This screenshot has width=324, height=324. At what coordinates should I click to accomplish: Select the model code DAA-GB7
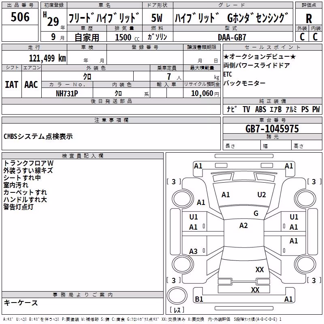pos(232,37)
